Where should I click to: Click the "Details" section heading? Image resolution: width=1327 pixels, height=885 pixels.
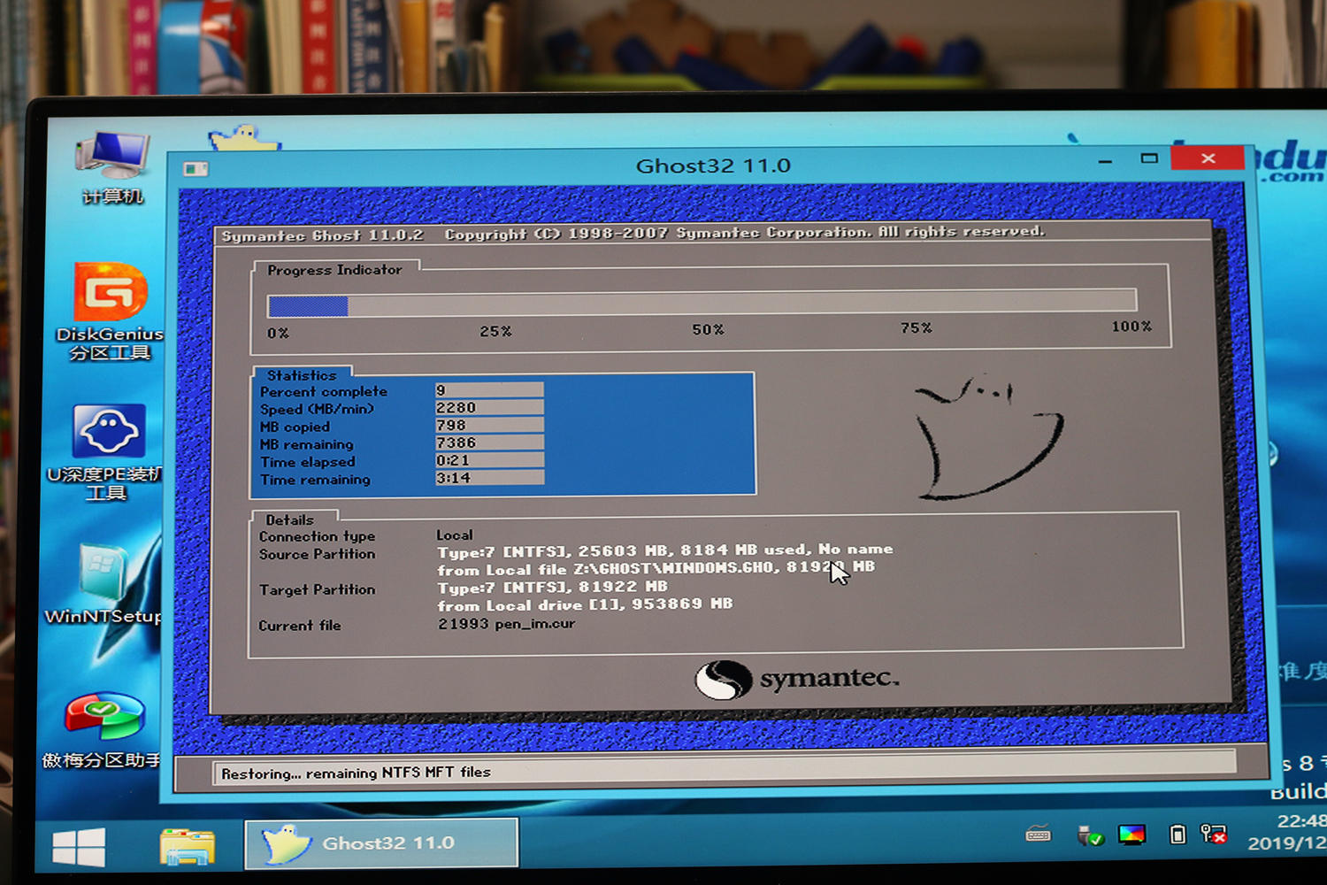(x=290, y=519)
